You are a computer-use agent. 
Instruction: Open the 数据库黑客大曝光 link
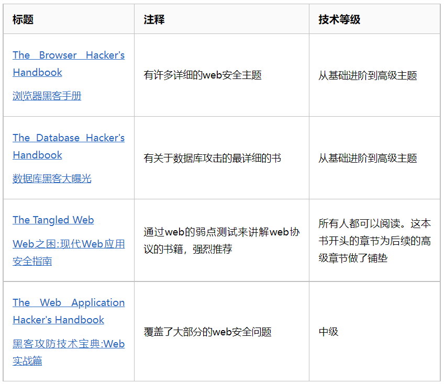click(x=52, y=178)
